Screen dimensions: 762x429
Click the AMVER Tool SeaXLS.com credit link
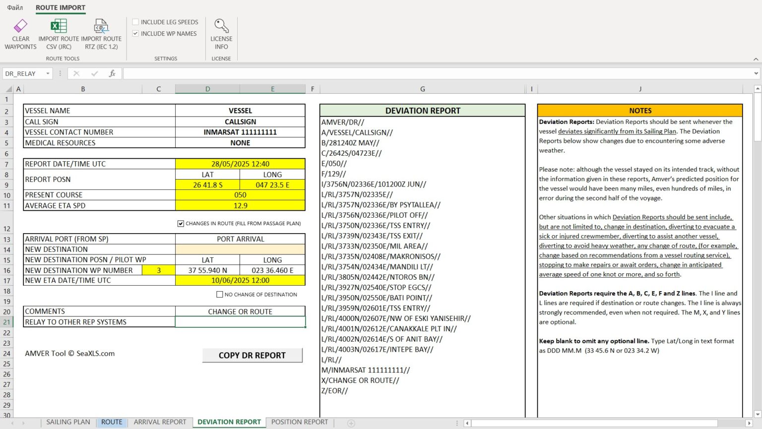[69, 354]
